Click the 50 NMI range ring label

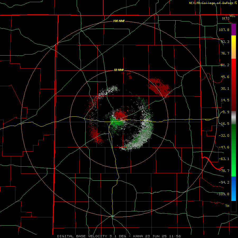tap(119, 70)
